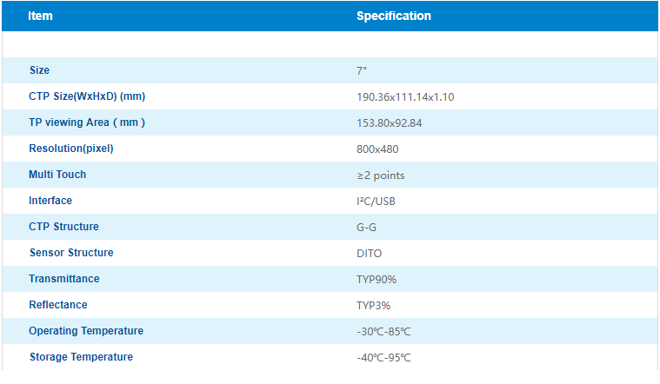This screenshot has height=384, width=660.
Task: Select the Transmittance label
Action: (x=64, y=279)
